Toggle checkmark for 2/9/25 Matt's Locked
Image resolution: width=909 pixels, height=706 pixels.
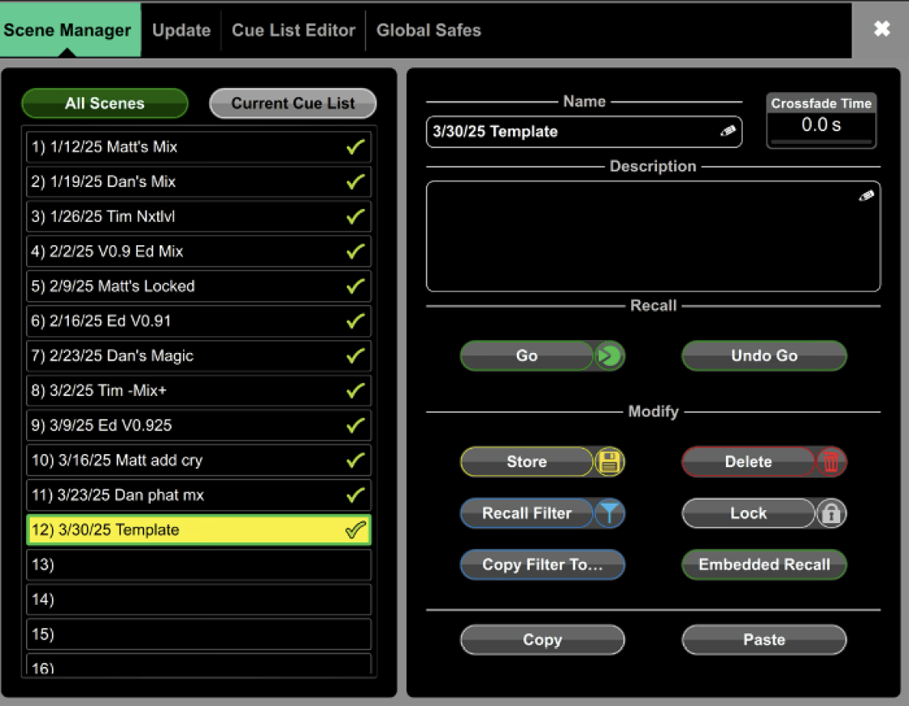[355, 287]
